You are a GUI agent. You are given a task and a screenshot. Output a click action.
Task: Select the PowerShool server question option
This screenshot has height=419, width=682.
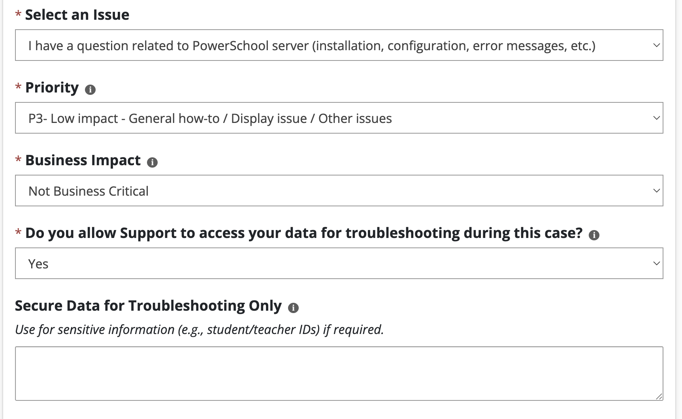(313, 45)
